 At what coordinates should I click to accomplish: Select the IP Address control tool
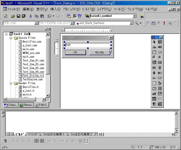pos(160,99)
